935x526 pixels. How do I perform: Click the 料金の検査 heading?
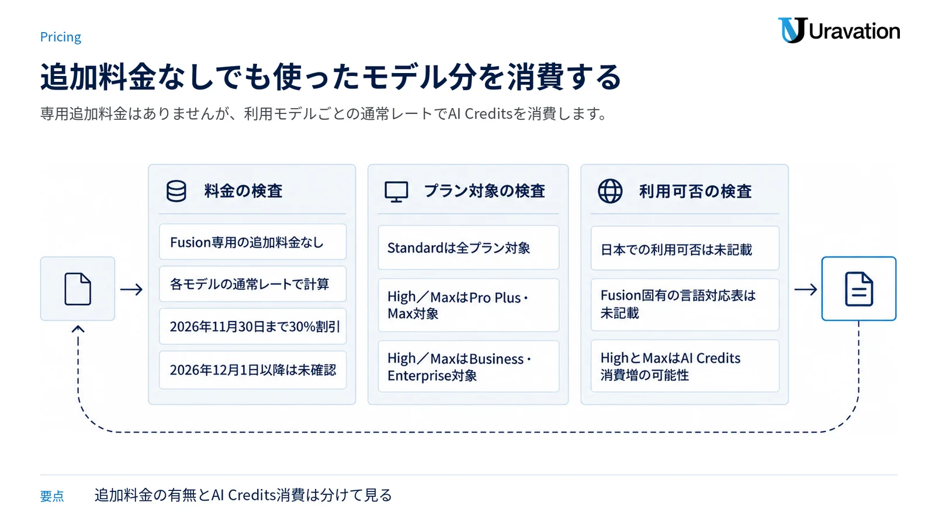pos(243,191)
